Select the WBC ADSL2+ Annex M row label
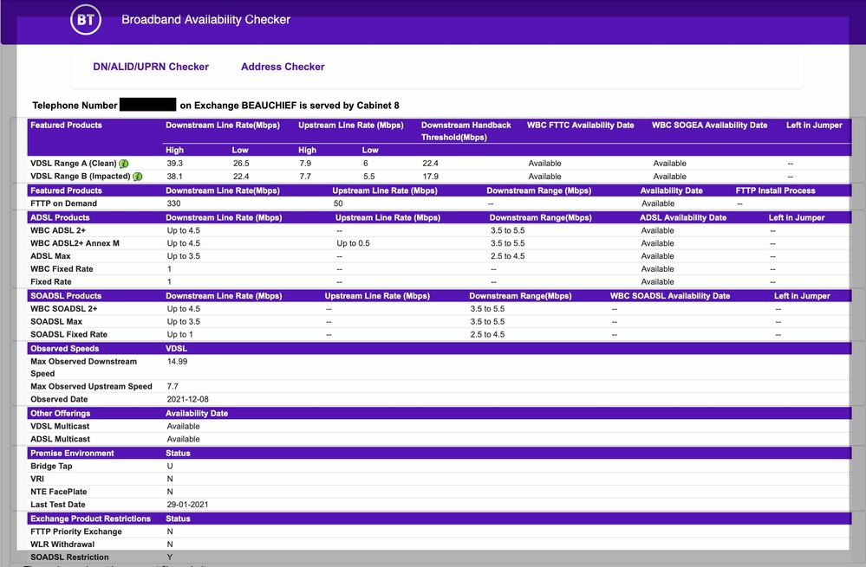This screenshot has height=567, width=866. pos(75,243)
